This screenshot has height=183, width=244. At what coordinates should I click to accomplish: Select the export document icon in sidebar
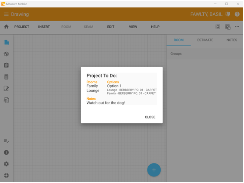click(6, 100)
